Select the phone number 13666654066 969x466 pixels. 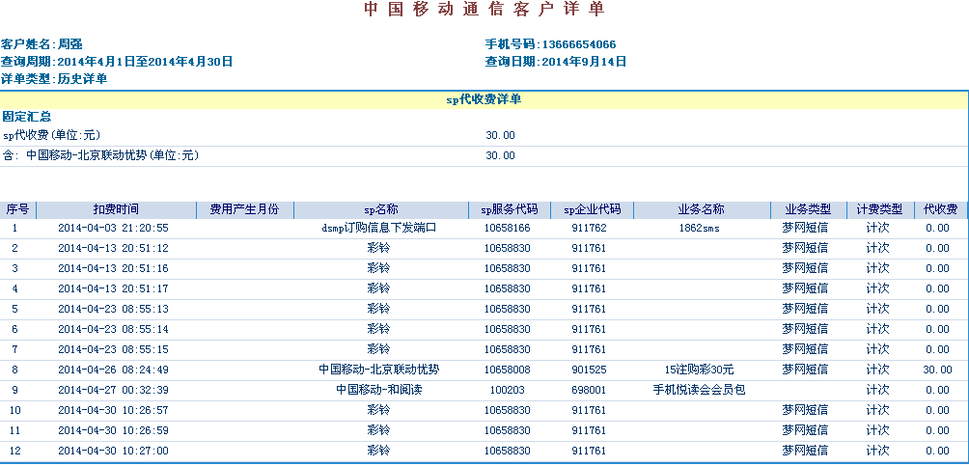[579, 44]
